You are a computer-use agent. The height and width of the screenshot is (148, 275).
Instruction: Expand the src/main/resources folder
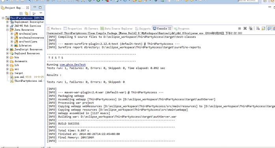pos(12,38)
